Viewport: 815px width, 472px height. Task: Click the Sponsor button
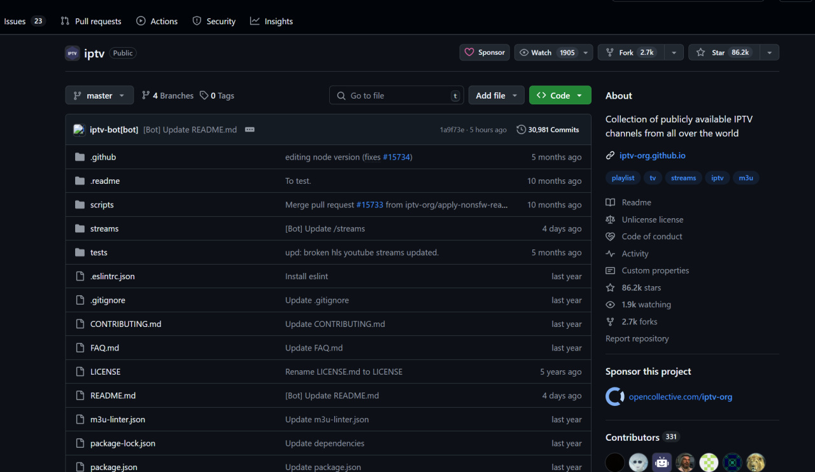tap(485, 53)
